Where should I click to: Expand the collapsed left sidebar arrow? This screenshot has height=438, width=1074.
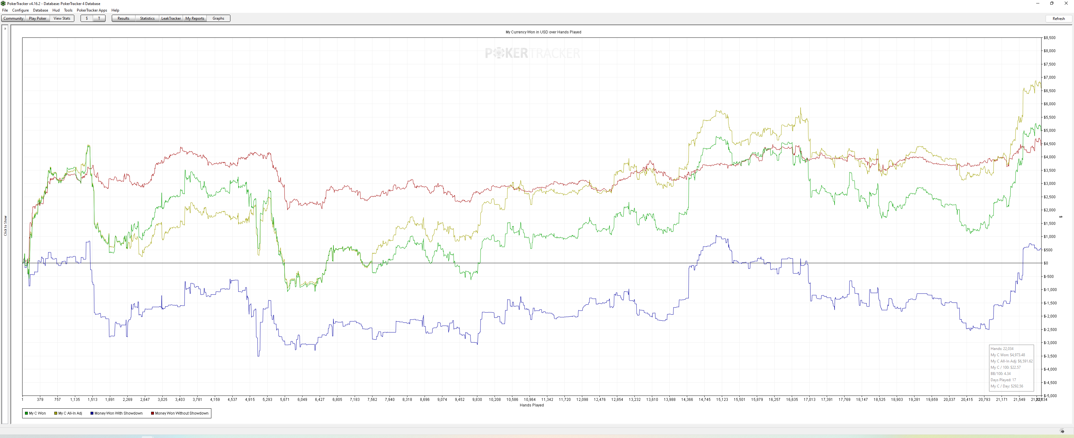tap(5, 28)
